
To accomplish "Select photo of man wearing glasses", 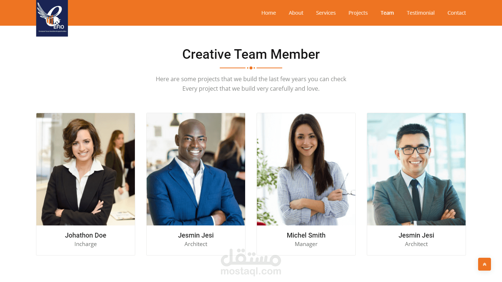I will click(x=416, y=169).
